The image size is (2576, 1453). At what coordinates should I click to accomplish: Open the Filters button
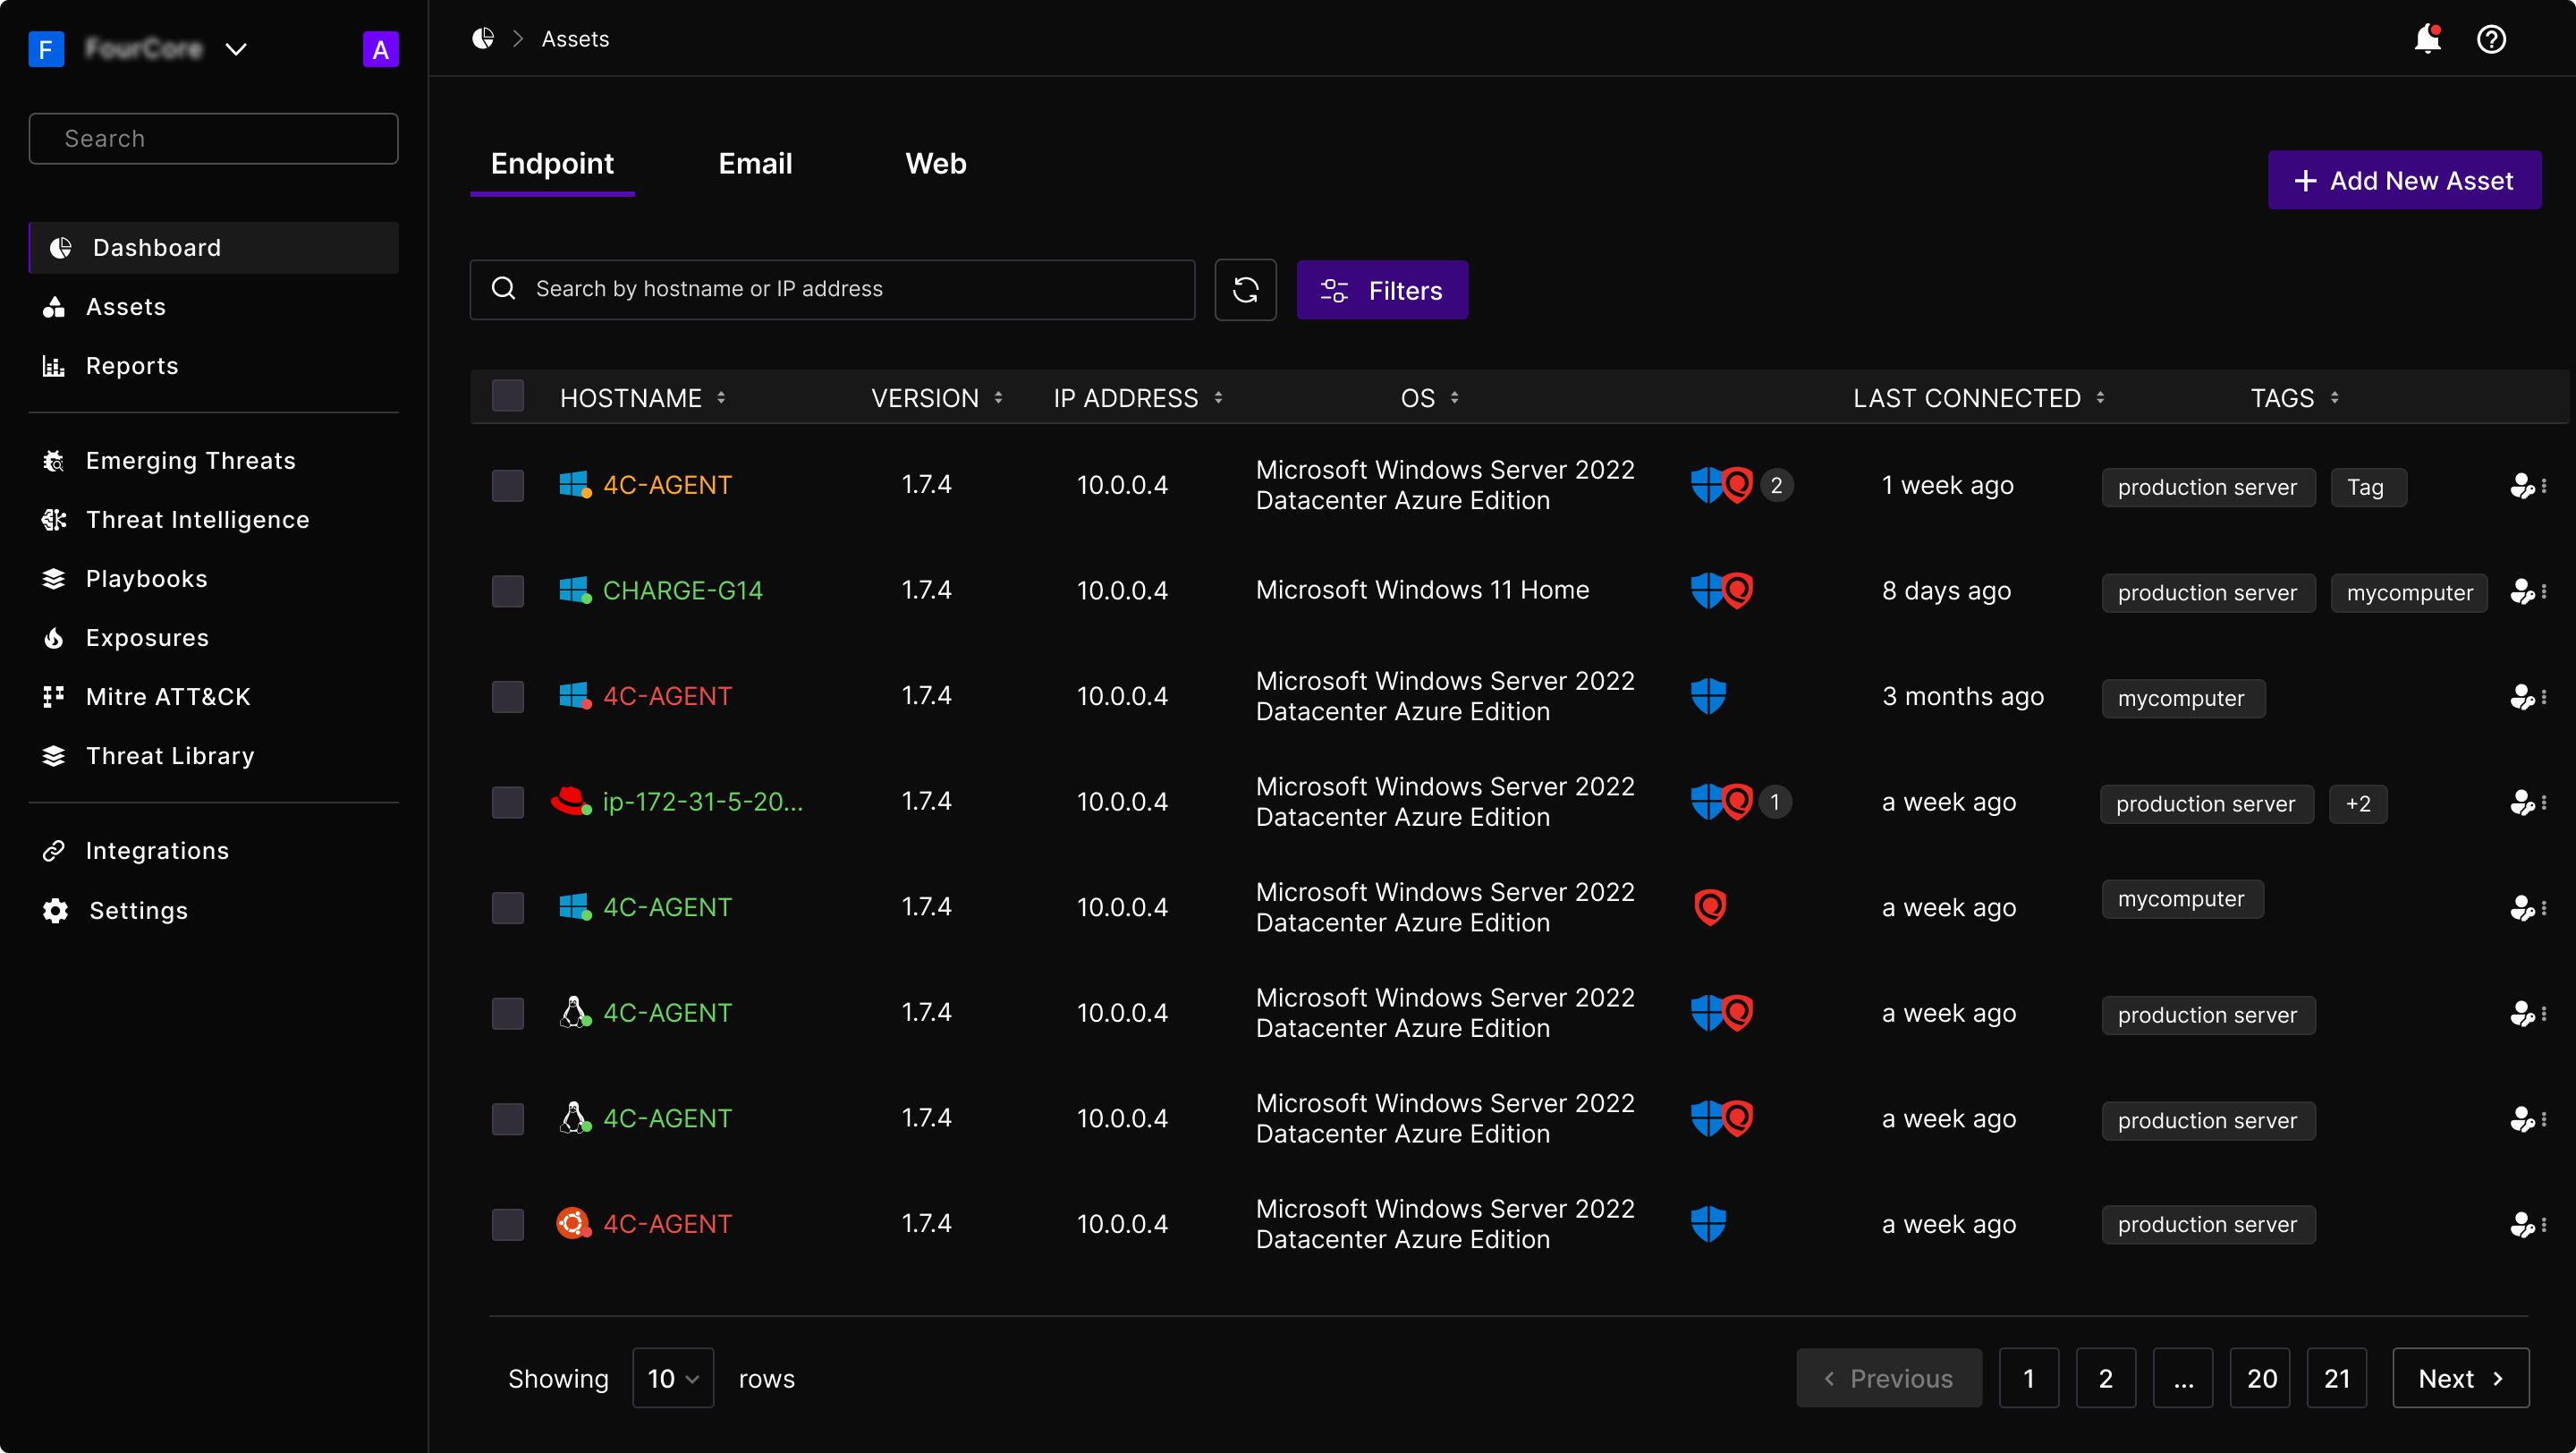coord(1382,290)
